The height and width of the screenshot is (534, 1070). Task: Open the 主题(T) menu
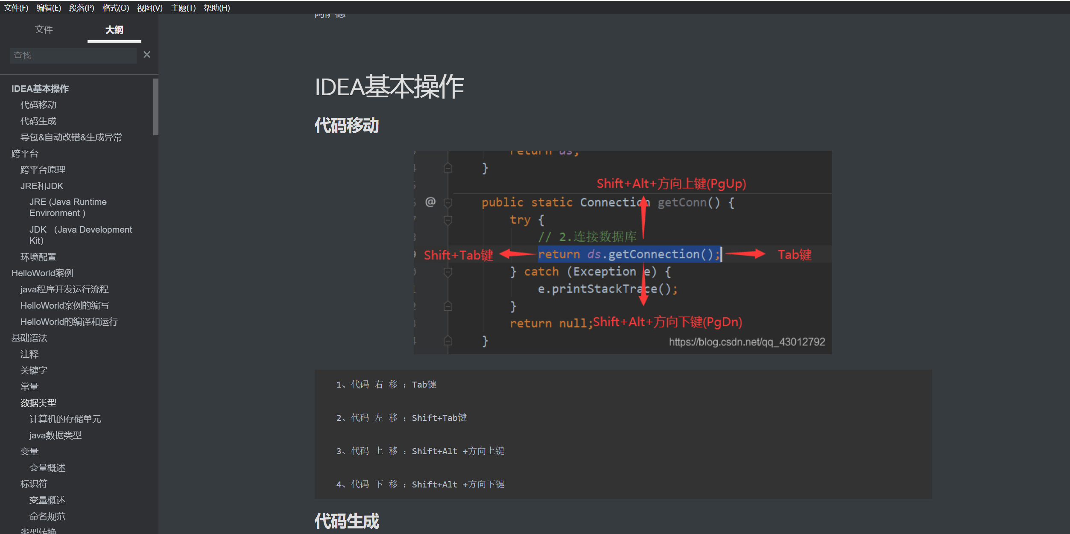pyautogui.click(x=183, y=8)
